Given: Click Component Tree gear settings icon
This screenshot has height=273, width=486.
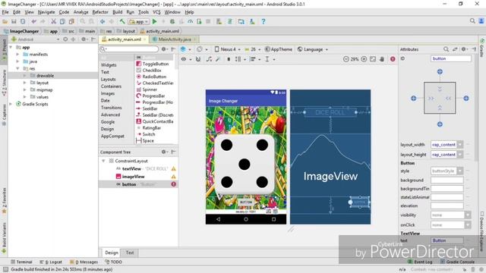Looking at the screenshot, I should point(164,152).
